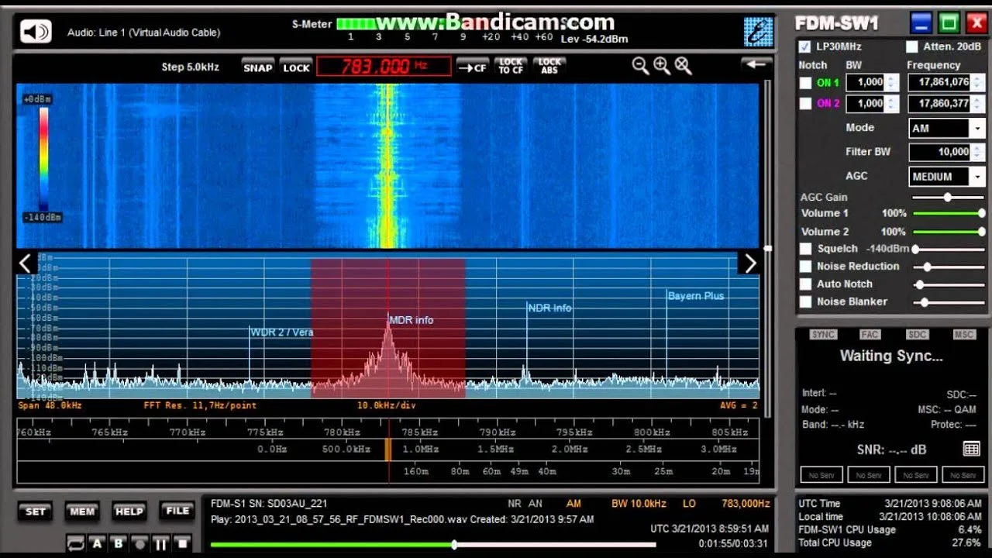
Task: Click the LOCK TO CF button
Action: 510,67
